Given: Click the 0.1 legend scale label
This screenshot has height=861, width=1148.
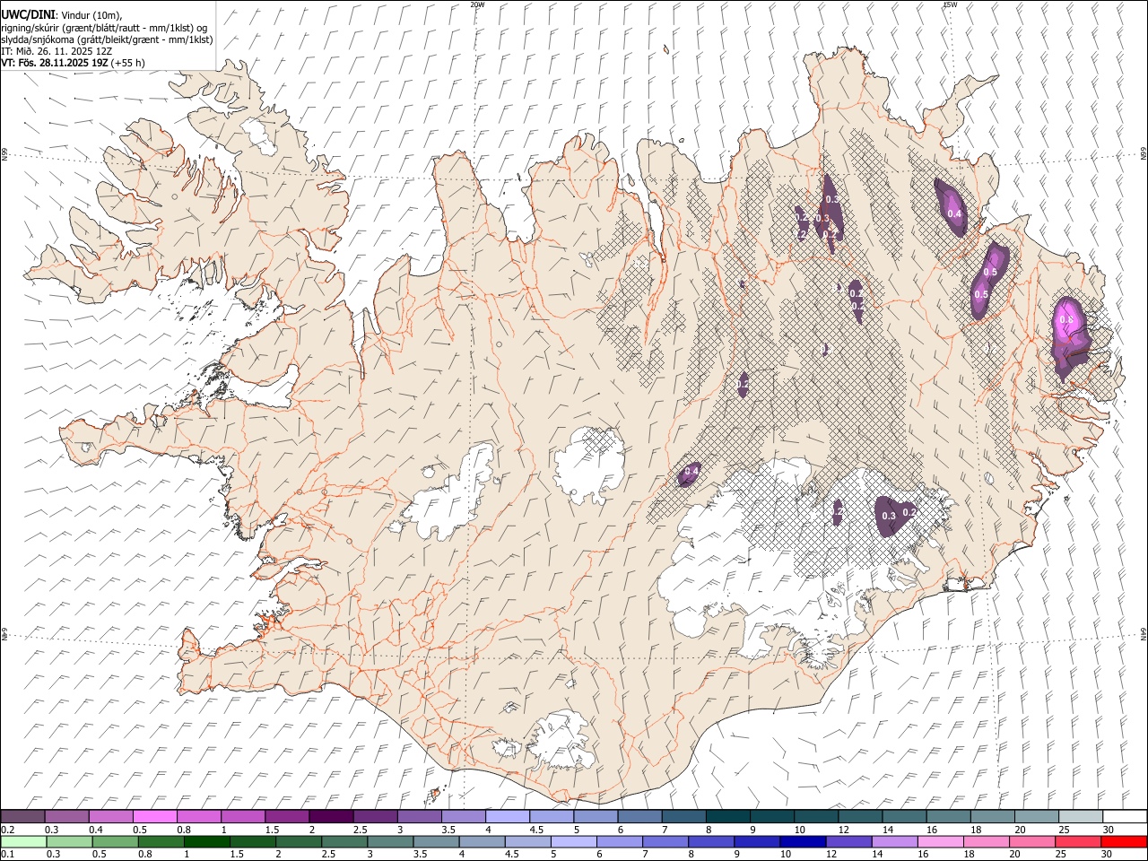Looking at the screenshot, I should [7, 854].
